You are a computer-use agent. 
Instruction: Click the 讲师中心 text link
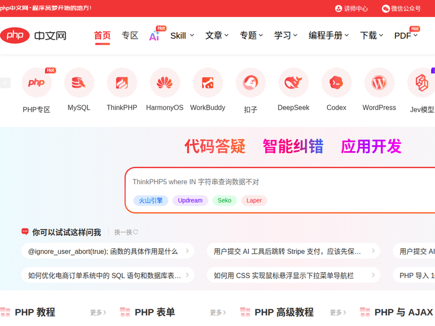[356, 9]
